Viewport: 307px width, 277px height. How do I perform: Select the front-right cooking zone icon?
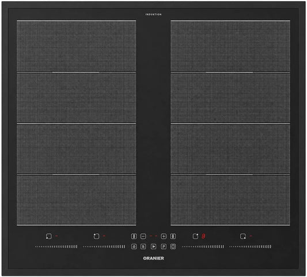click(243, 236)
